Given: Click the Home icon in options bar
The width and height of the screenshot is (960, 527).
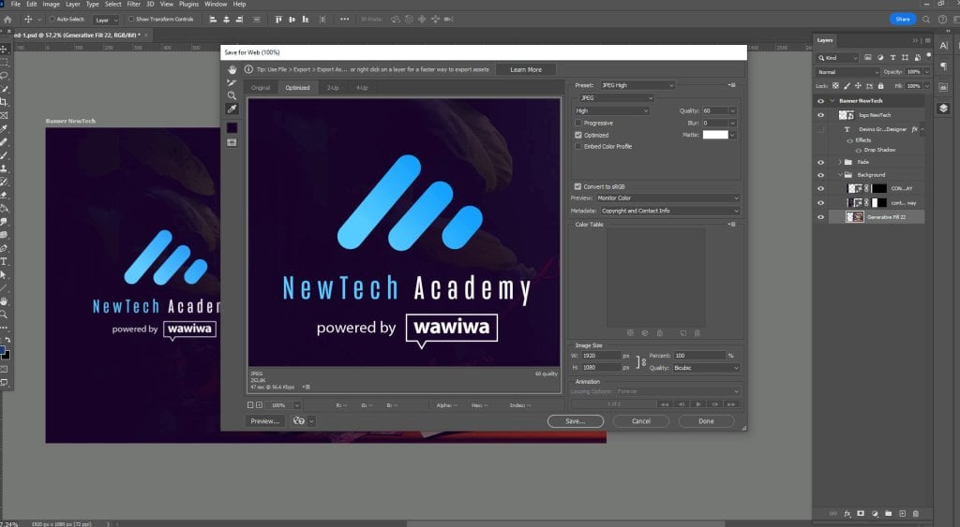Looking at the screenshot, I should [x=7, y=19].
